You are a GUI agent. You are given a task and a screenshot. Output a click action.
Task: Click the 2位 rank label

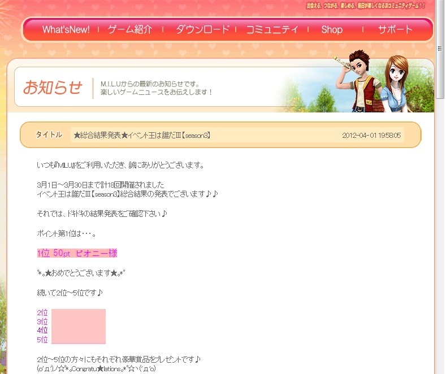(x=42, y=312)
